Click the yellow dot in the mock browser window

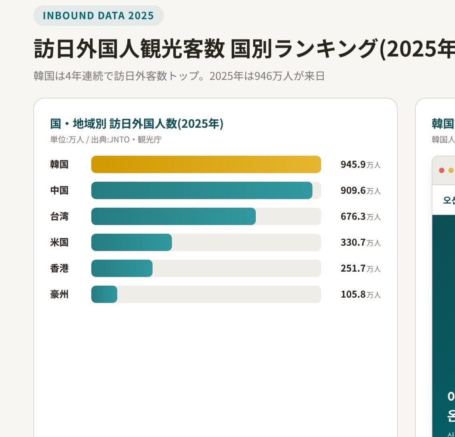[451, 170]
